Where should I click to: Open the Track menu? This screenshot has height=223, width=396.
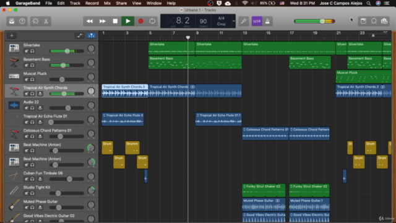click(x=75, y=3)
